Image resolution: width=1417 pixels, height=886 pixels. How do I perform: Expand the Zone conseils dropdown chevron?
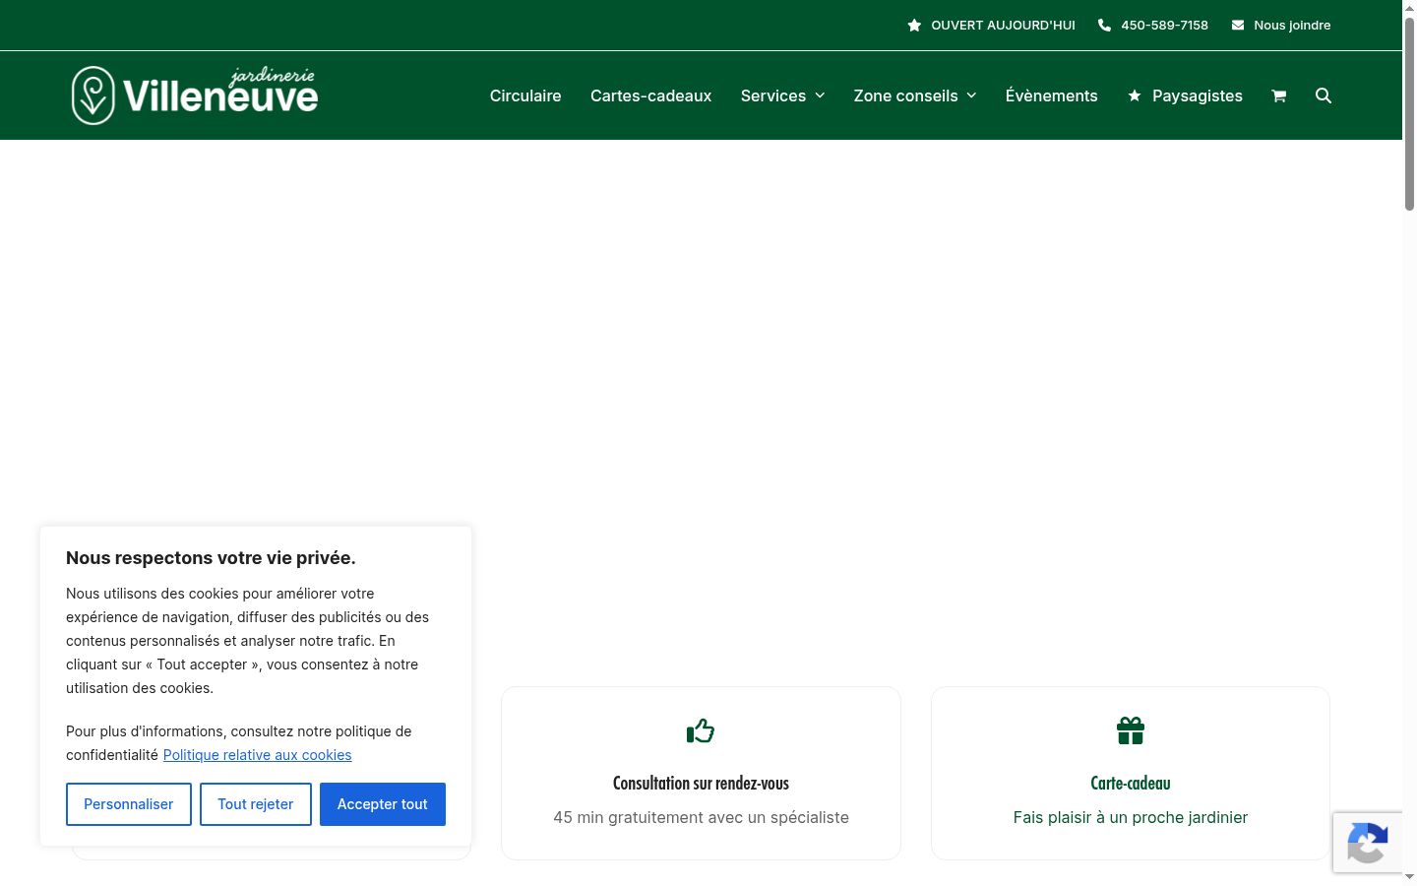tap(971, 95)
